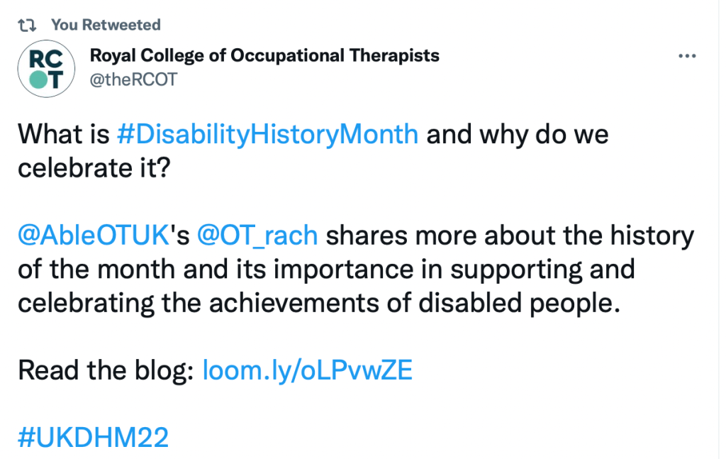Click the "Read the blog:" text
The height and width of the screenshot is (459, 726).
pos(106,370)
